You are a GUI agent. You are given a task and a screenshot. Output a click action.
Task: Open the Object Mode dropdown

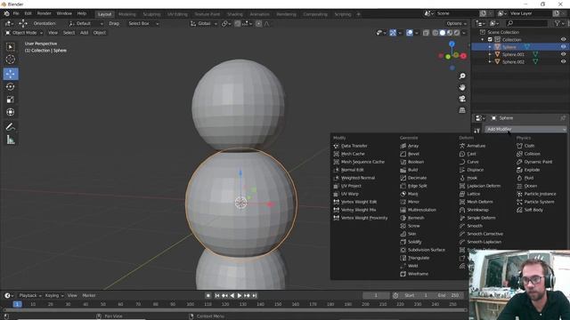pos(24,33)
